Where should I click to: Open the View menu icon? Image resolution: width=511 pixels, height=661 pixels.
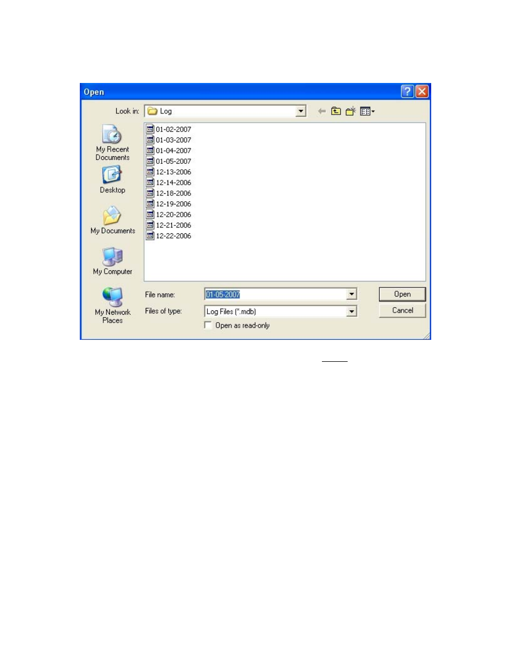[x=367, y=111]
